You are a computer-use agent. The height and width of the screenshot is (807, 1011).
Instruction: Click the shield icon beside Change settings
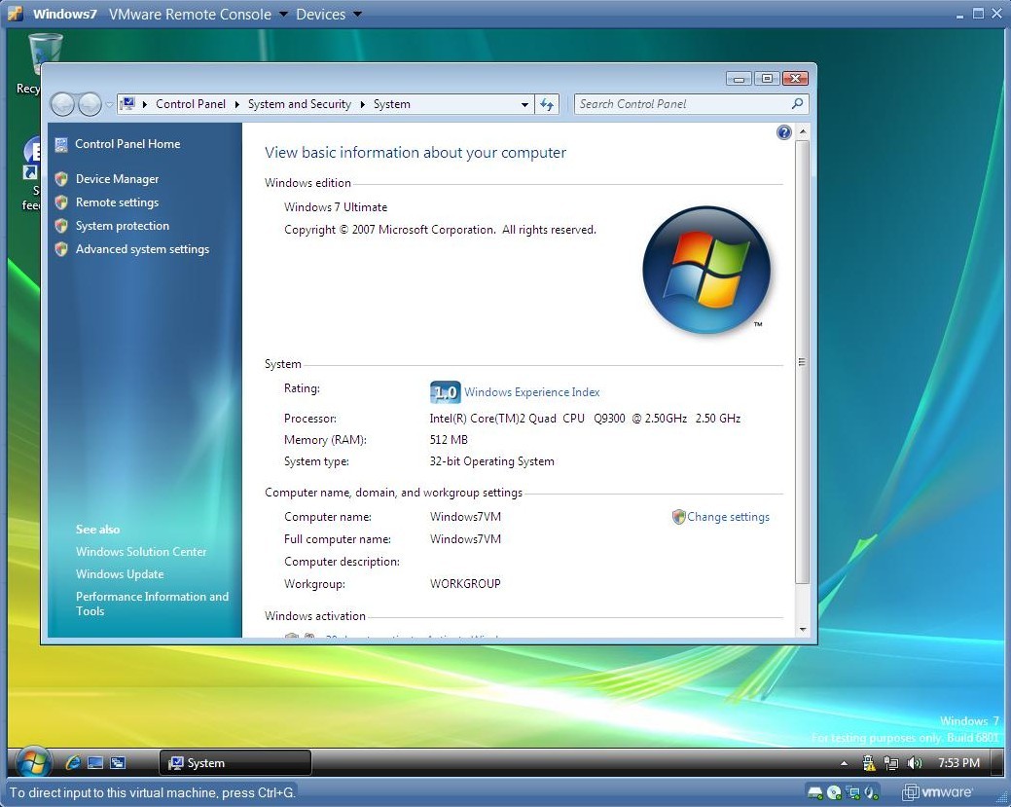point(677,517)
